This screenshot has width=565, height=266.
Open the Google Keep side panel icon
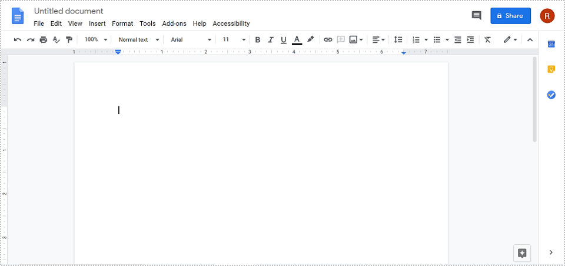(x=551, y=69)
